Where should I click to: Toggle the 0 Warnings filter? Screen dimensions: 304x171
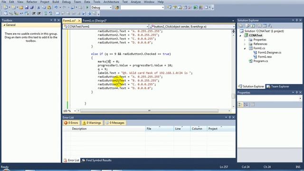[x=92, y=123]
